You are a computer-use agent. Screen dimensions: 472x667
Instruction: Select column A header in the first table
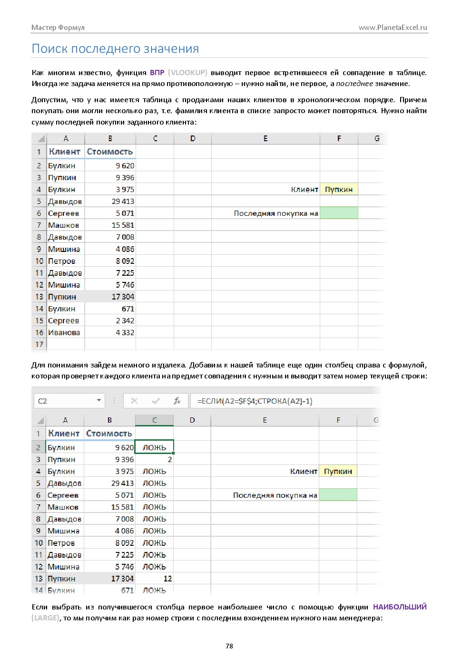click(66, 138)
